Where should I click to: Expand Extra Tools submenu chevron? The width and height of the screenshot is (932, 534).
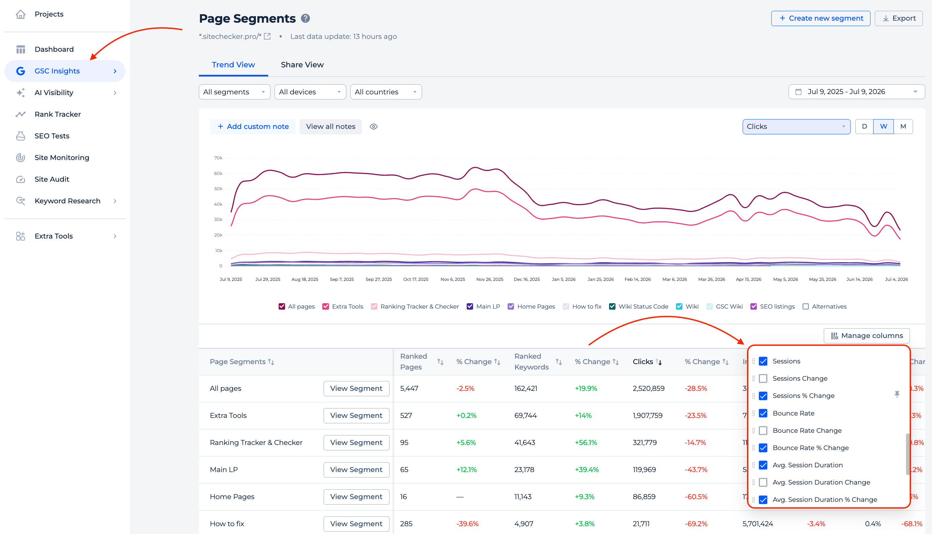115,236
